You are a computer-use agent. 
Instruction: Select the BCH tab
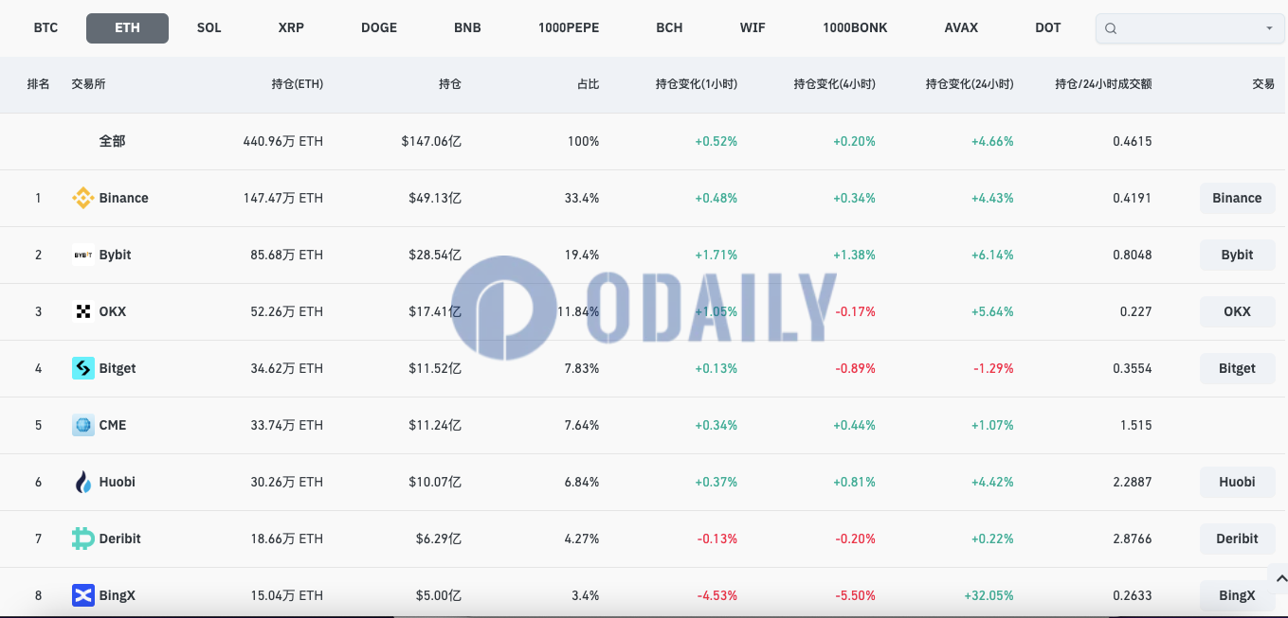[669, 27]
